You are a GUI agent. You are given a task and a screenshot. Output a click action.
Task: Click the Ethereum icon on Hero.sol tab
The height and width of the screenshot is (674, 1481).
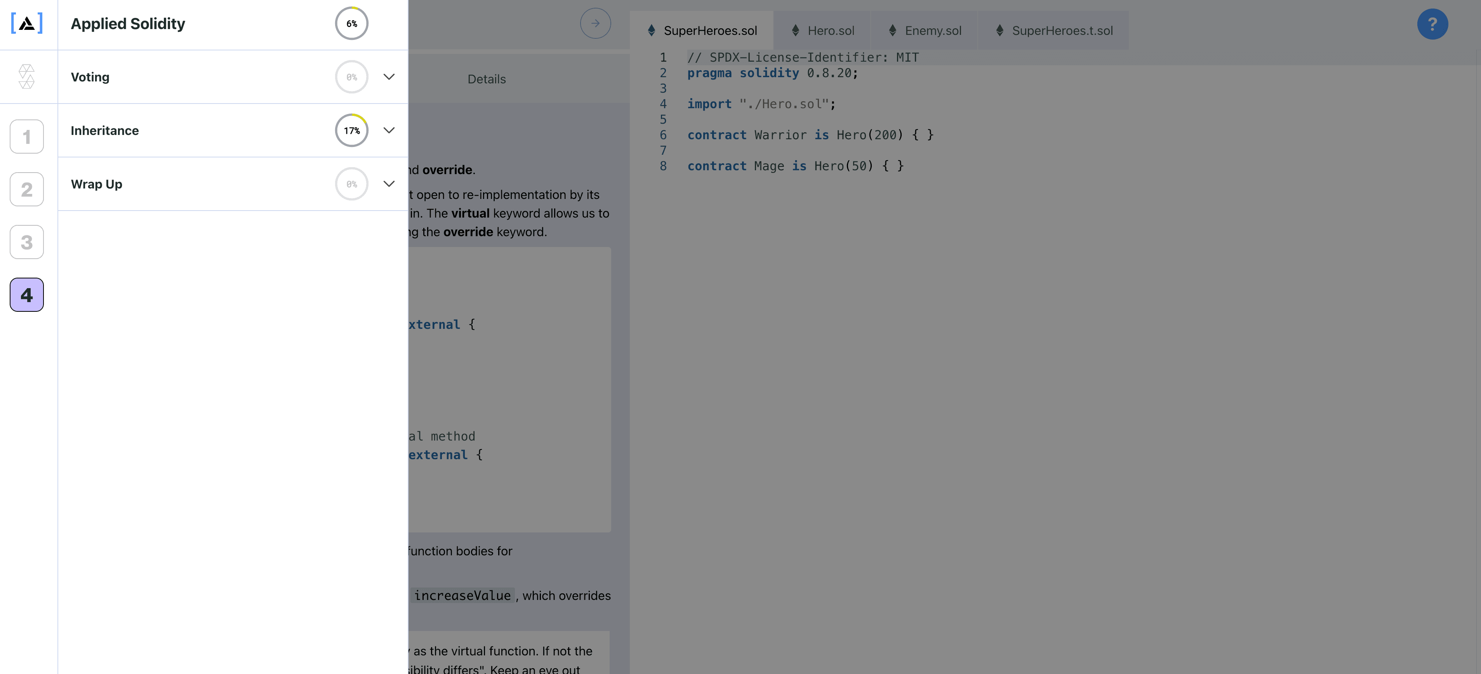click(x=795, y=30)
